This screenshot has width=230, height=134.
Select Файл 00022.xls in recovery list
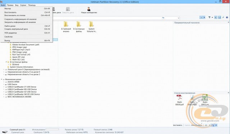pos(205,100)
